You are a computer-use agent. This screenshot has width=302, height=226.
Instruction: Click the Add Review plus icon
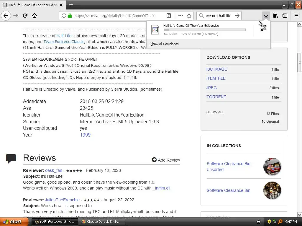(x=154, y=160)
